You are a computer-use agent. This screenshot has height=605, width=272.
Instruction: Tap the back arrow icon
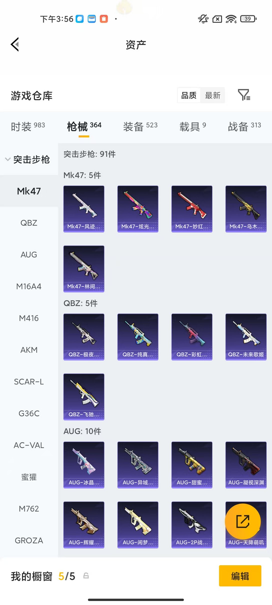(15, 45)
